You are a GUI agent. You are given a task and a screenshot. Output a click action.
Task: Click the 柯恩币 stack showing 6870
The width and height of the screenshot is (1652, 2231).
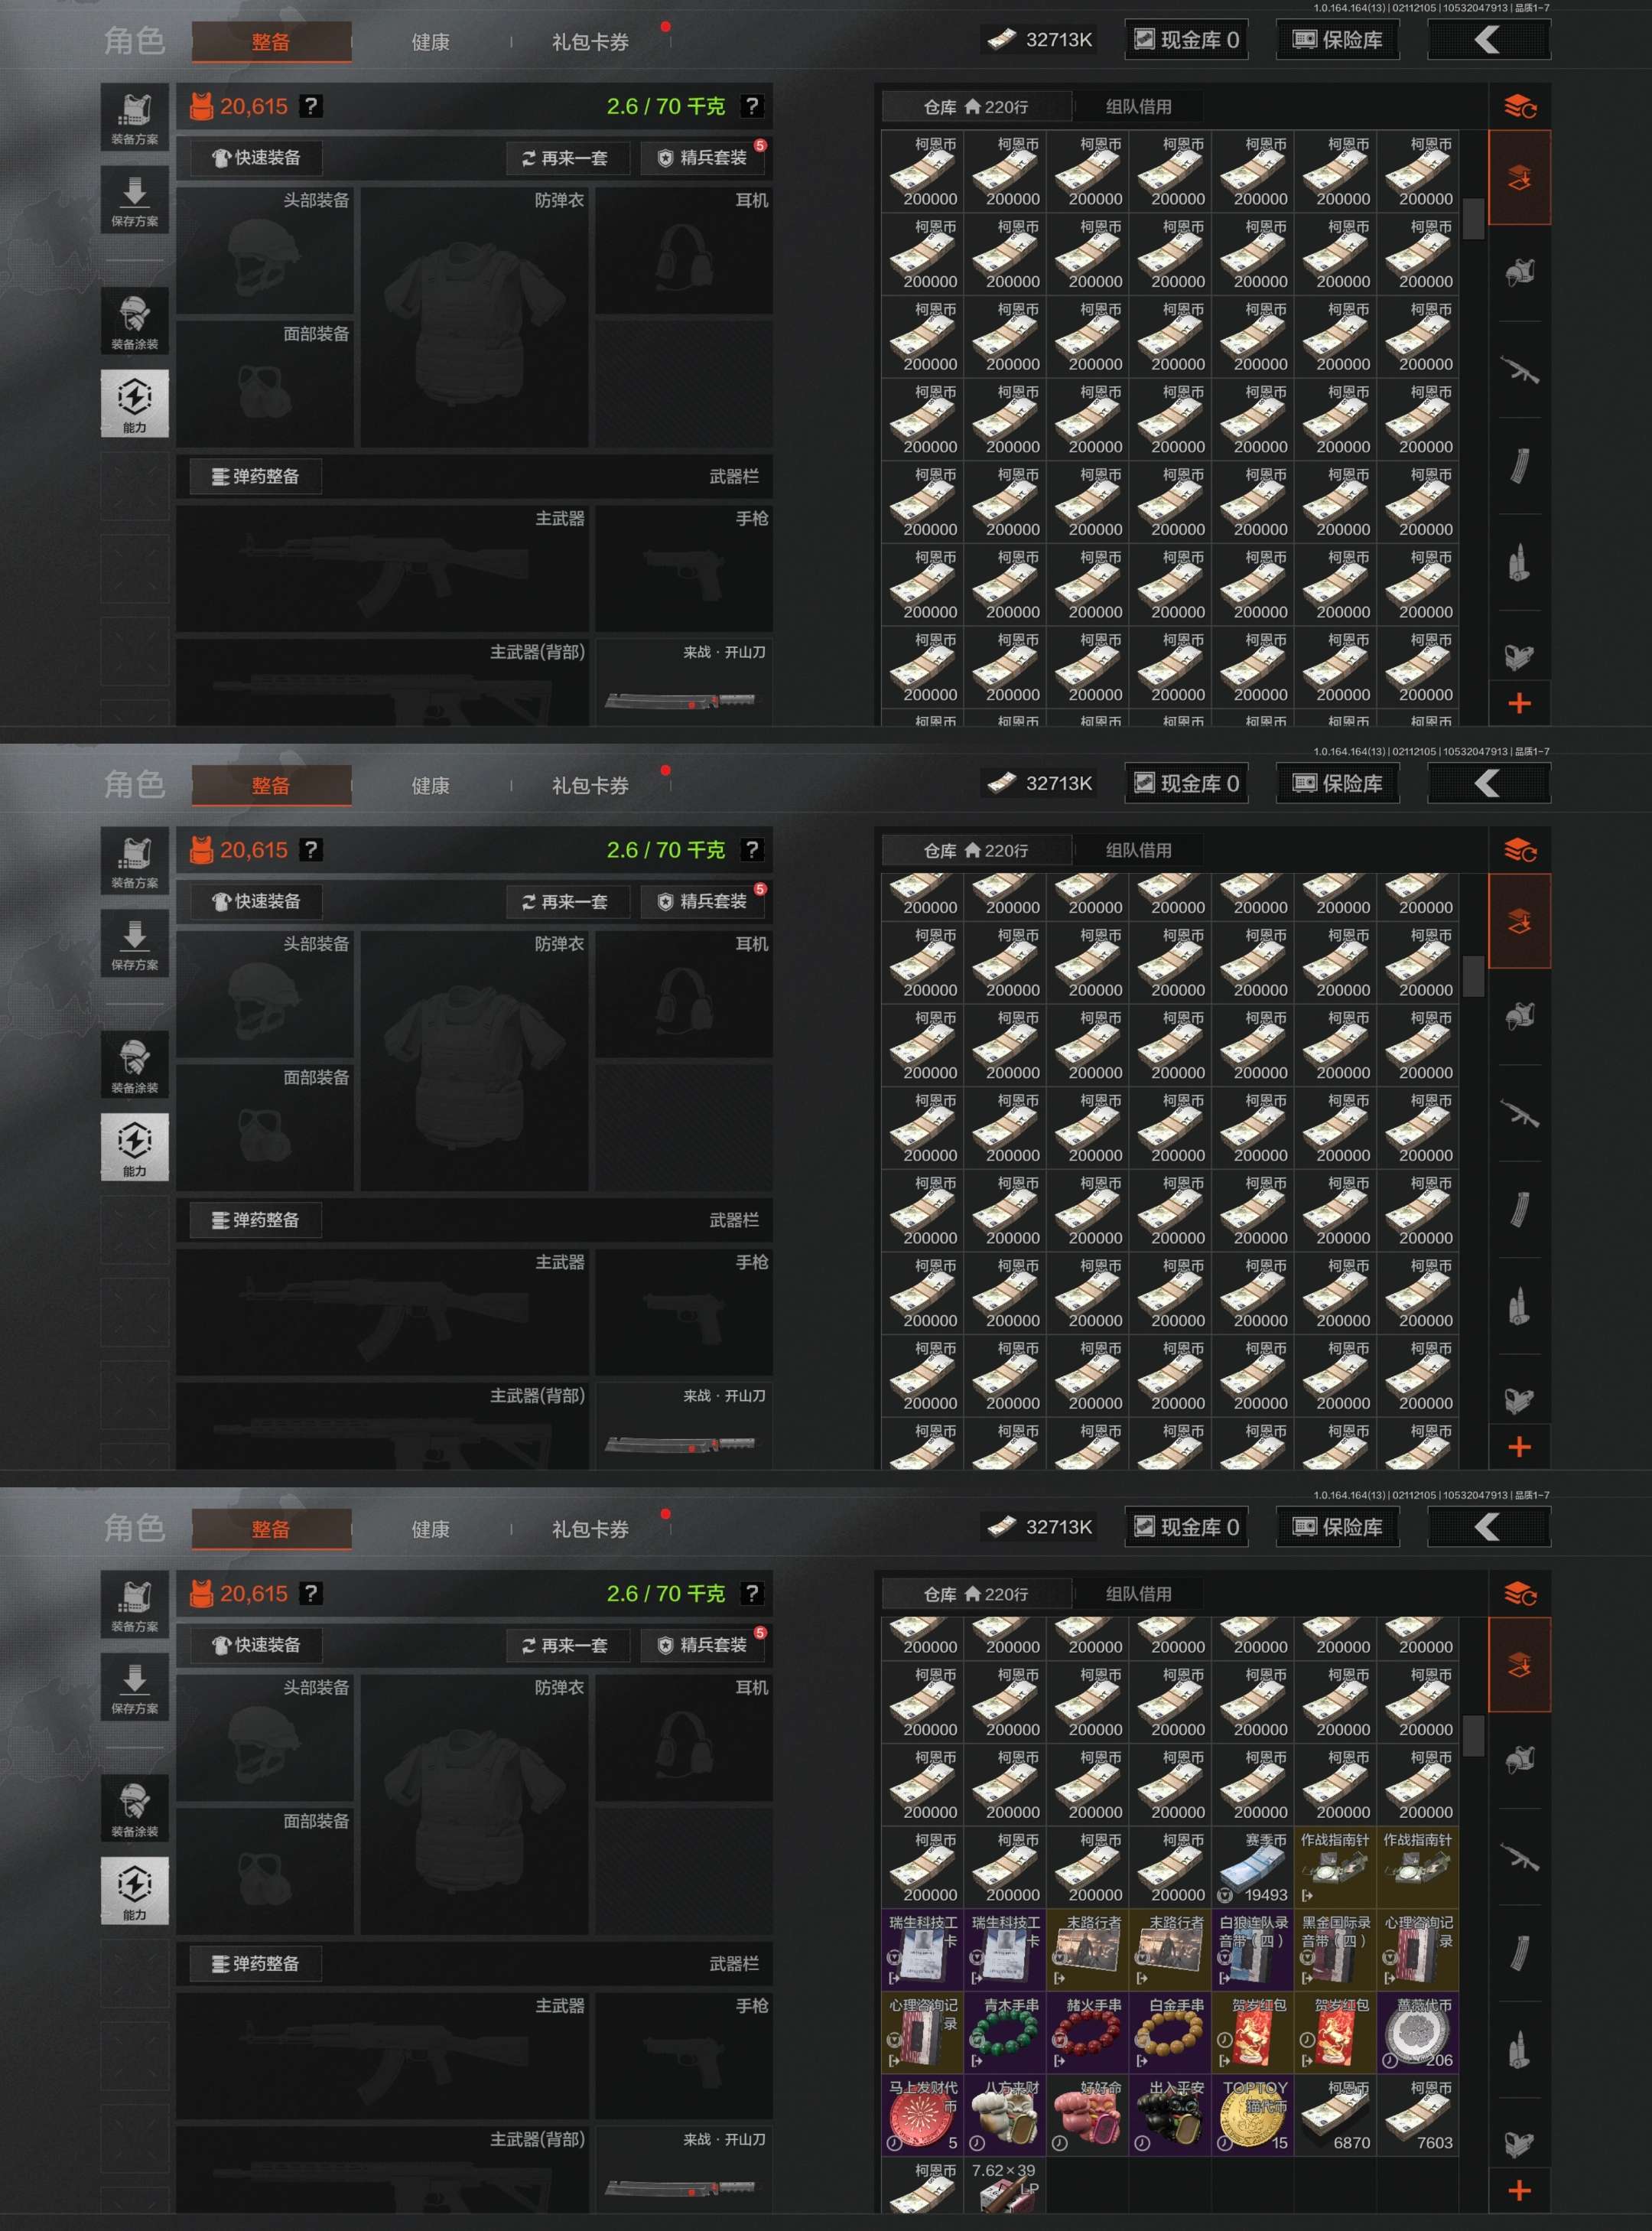1336,2115
